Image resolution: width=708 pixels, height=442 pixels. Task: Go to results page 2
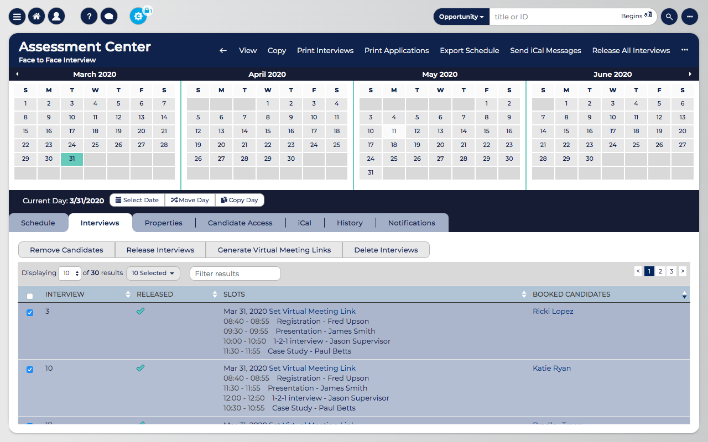click(660, 271)
